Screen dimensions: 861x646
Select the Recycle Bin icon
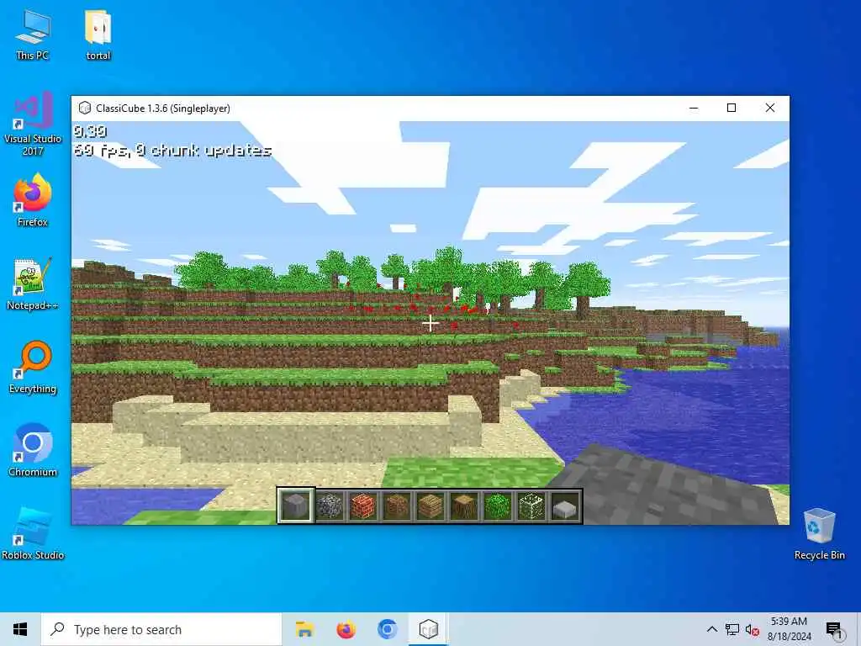click(819, 534)
